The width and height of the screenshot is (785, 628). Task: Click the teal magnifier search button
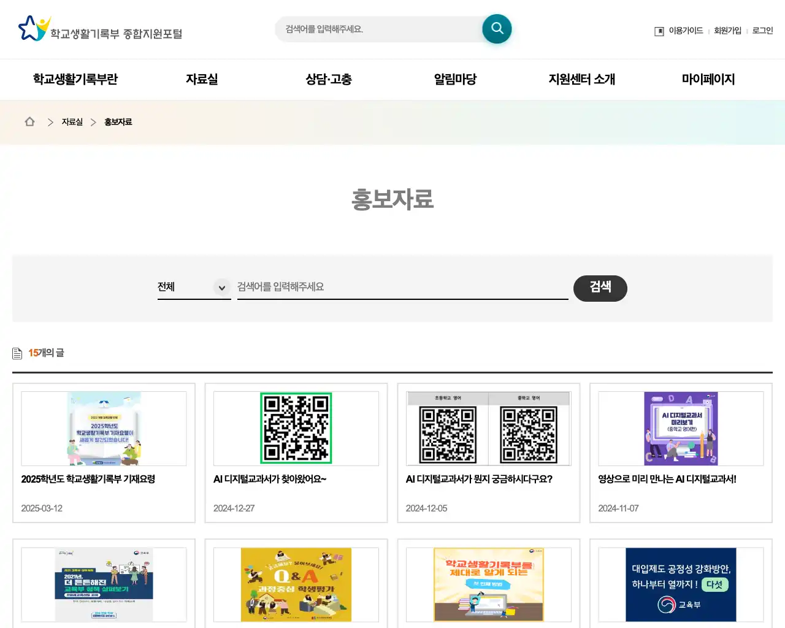497,29
